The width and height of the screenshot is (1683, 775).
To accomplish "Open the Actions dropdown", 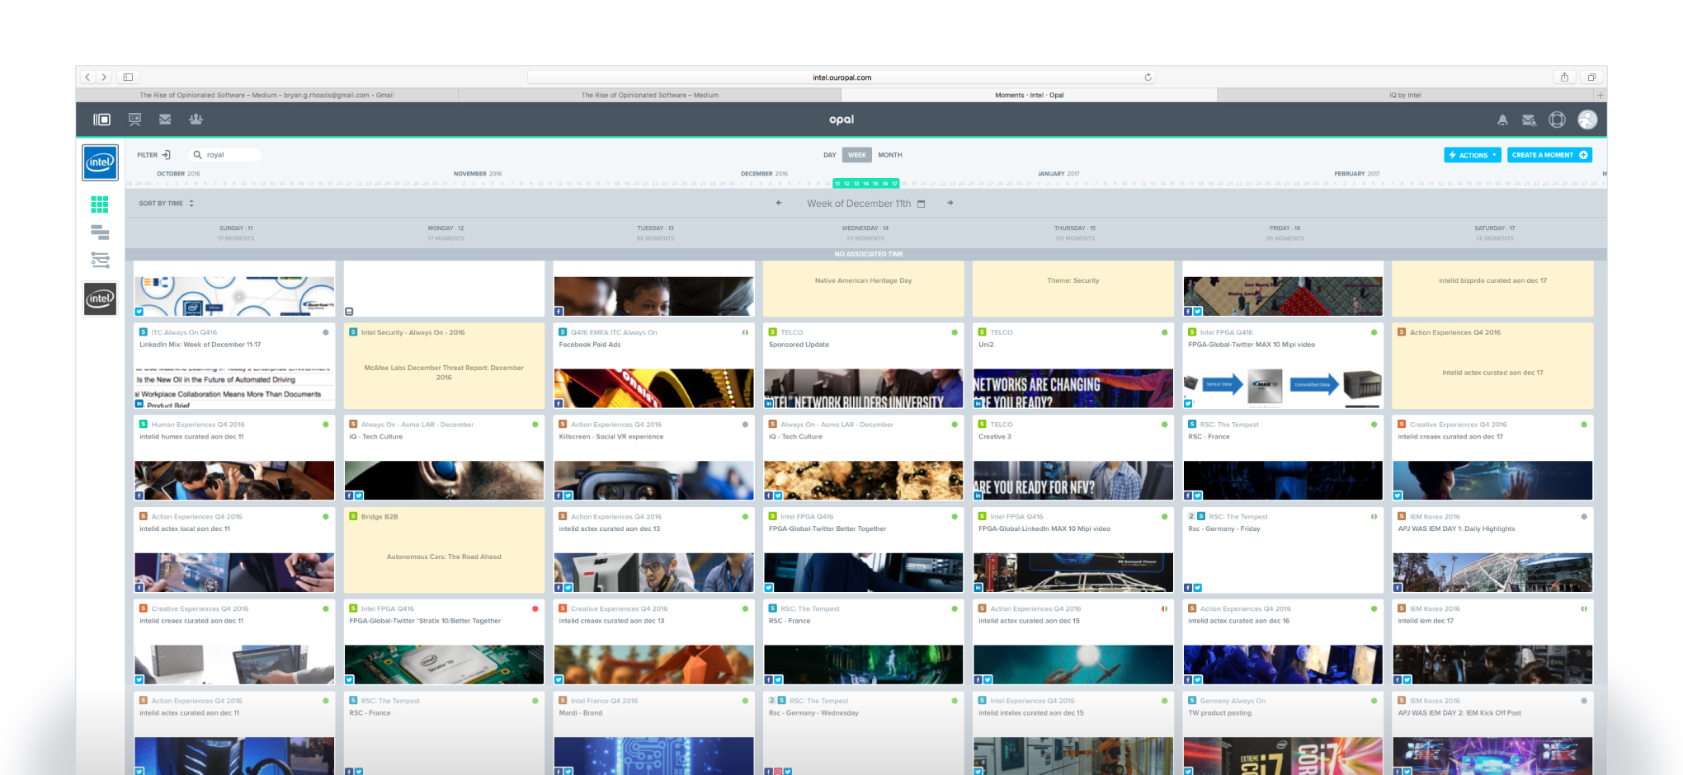I will (x=1473, y=155).
